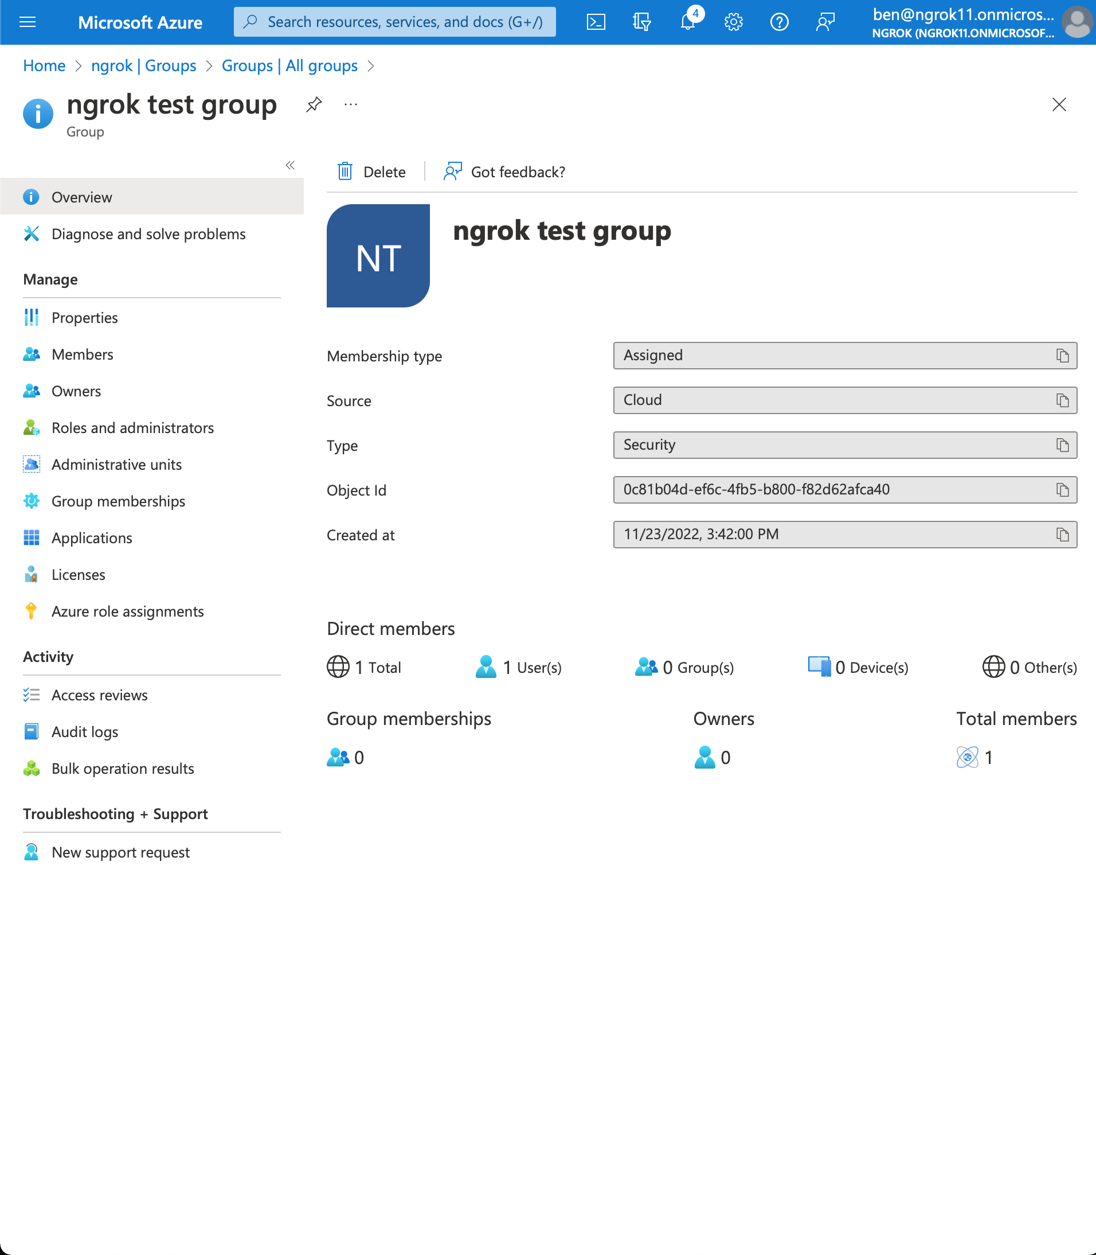Copy the Object Id value

tap(1062, 489)
